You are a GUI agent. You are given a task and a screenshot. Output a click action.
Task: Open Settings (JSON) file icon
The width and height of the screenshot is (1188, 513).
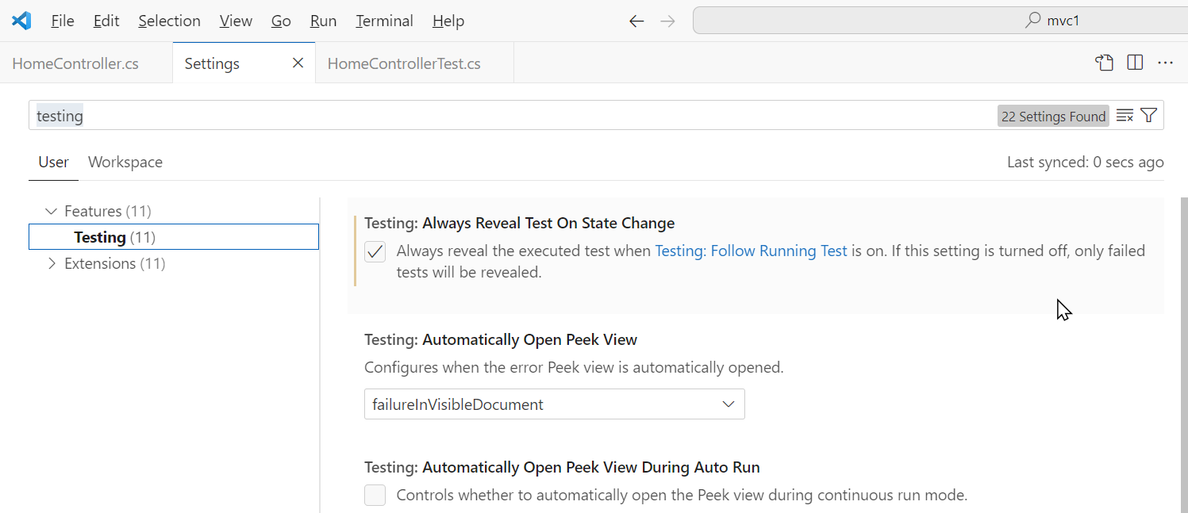1104,63
